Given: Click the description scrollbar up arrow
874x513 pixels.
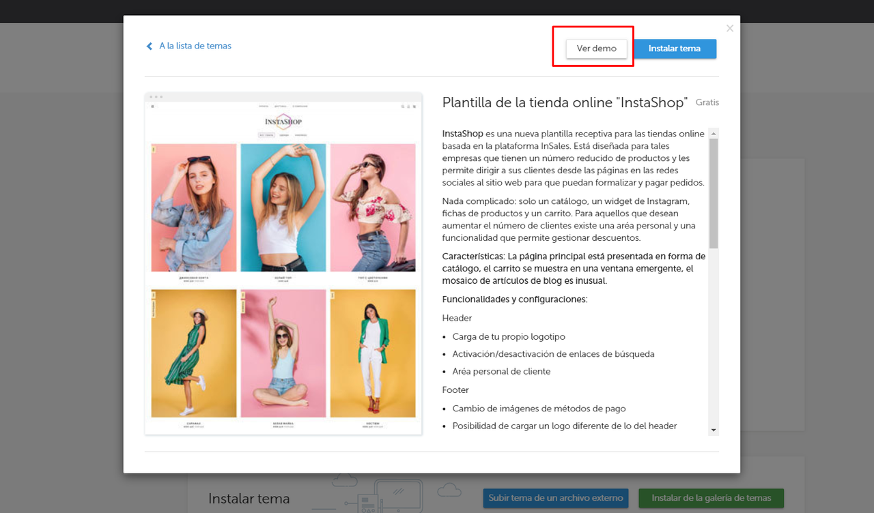Looking at the screenshot, I should pyautogui.click(x=714, y=133).
